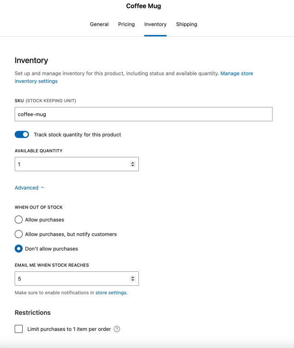Choose Allow purchases, but notify customers

[x=19, y=234]
